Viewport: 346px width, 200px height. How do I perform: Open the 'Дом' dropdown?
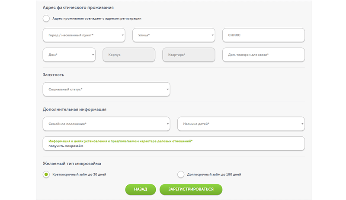69,55
